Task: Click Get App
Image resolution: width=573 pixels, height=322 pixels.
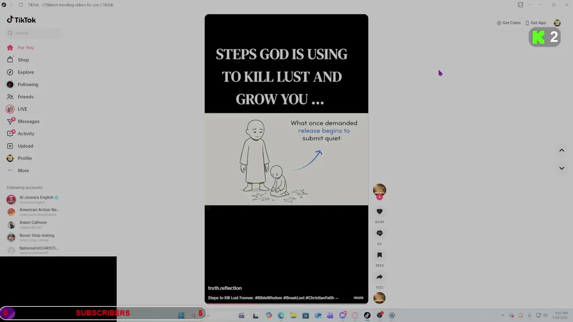Action: tap(535, 23)
